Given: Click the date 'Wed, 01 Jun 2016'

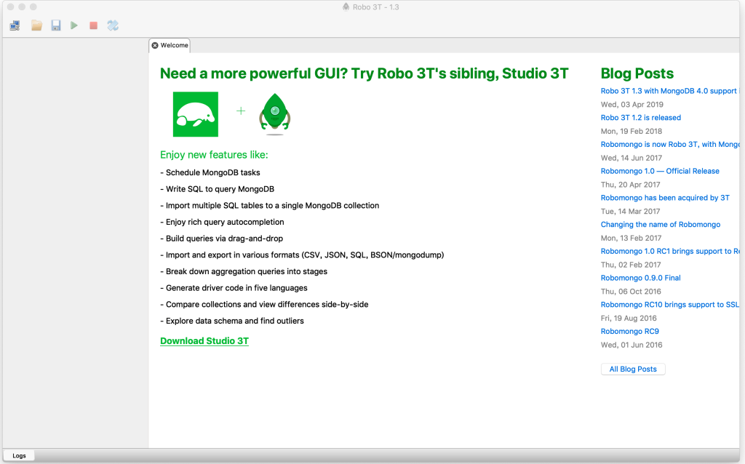Looking at the screenshot, I should [632, 345].
